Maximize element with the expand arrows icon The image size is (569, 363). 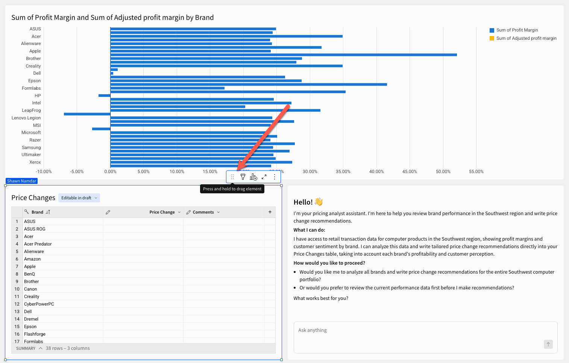point(264,177)
